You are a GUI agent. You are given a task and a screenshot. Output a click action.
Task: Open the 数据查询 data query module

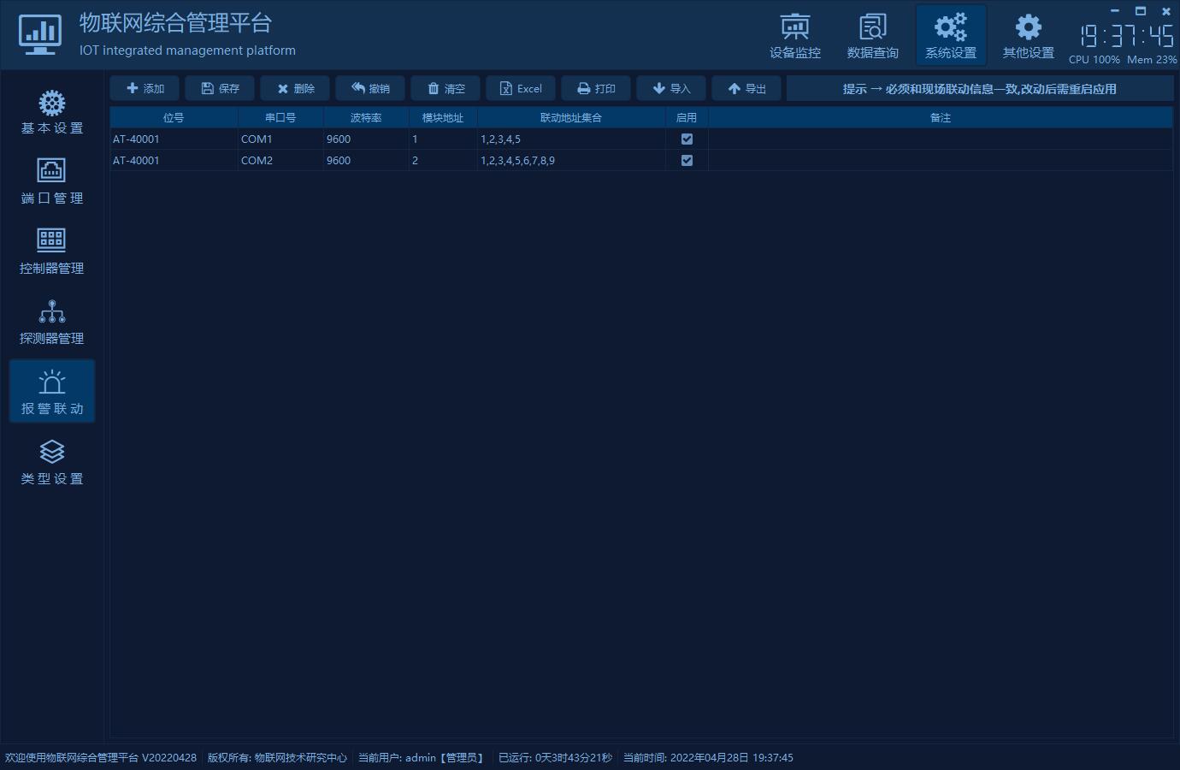tap(872, 36)
